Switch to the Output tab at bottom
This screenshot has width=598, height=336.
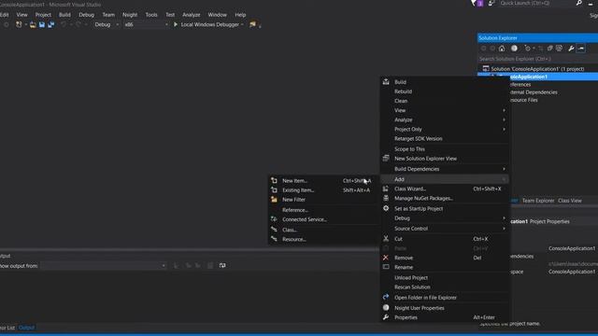click(x=26, y=328)
